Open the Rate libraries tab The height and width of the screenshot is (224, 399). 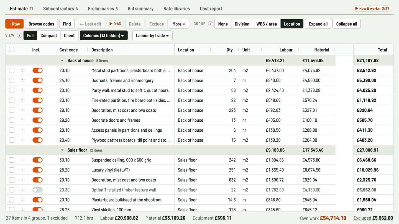coord(177,9)
